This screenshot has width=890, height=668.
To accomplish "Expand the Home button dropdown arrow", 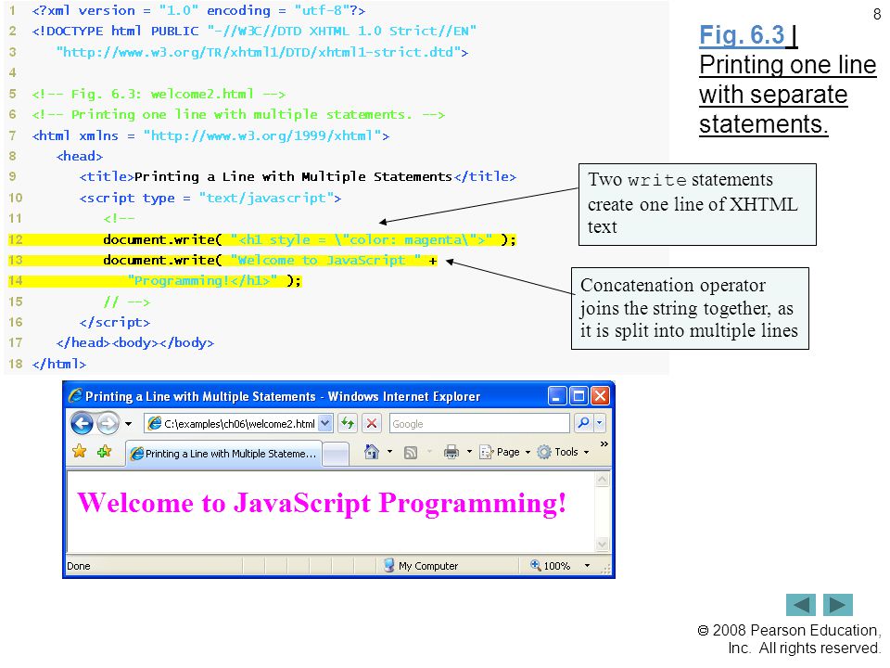I will pos(390,452).
